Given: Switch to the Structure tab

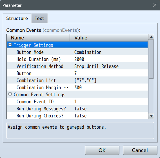Looking at the screenshot, I should click(x=17, y=18).
